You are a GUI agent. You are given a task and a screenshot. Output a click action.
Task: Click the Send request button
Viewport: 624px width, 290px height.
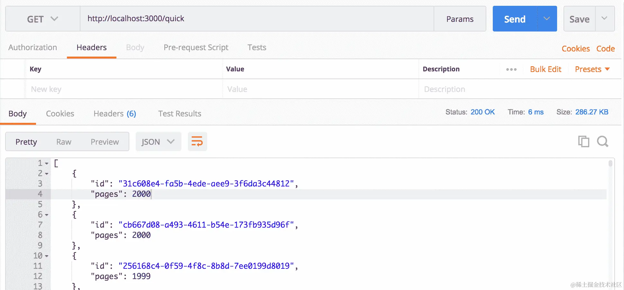(515, 19)
